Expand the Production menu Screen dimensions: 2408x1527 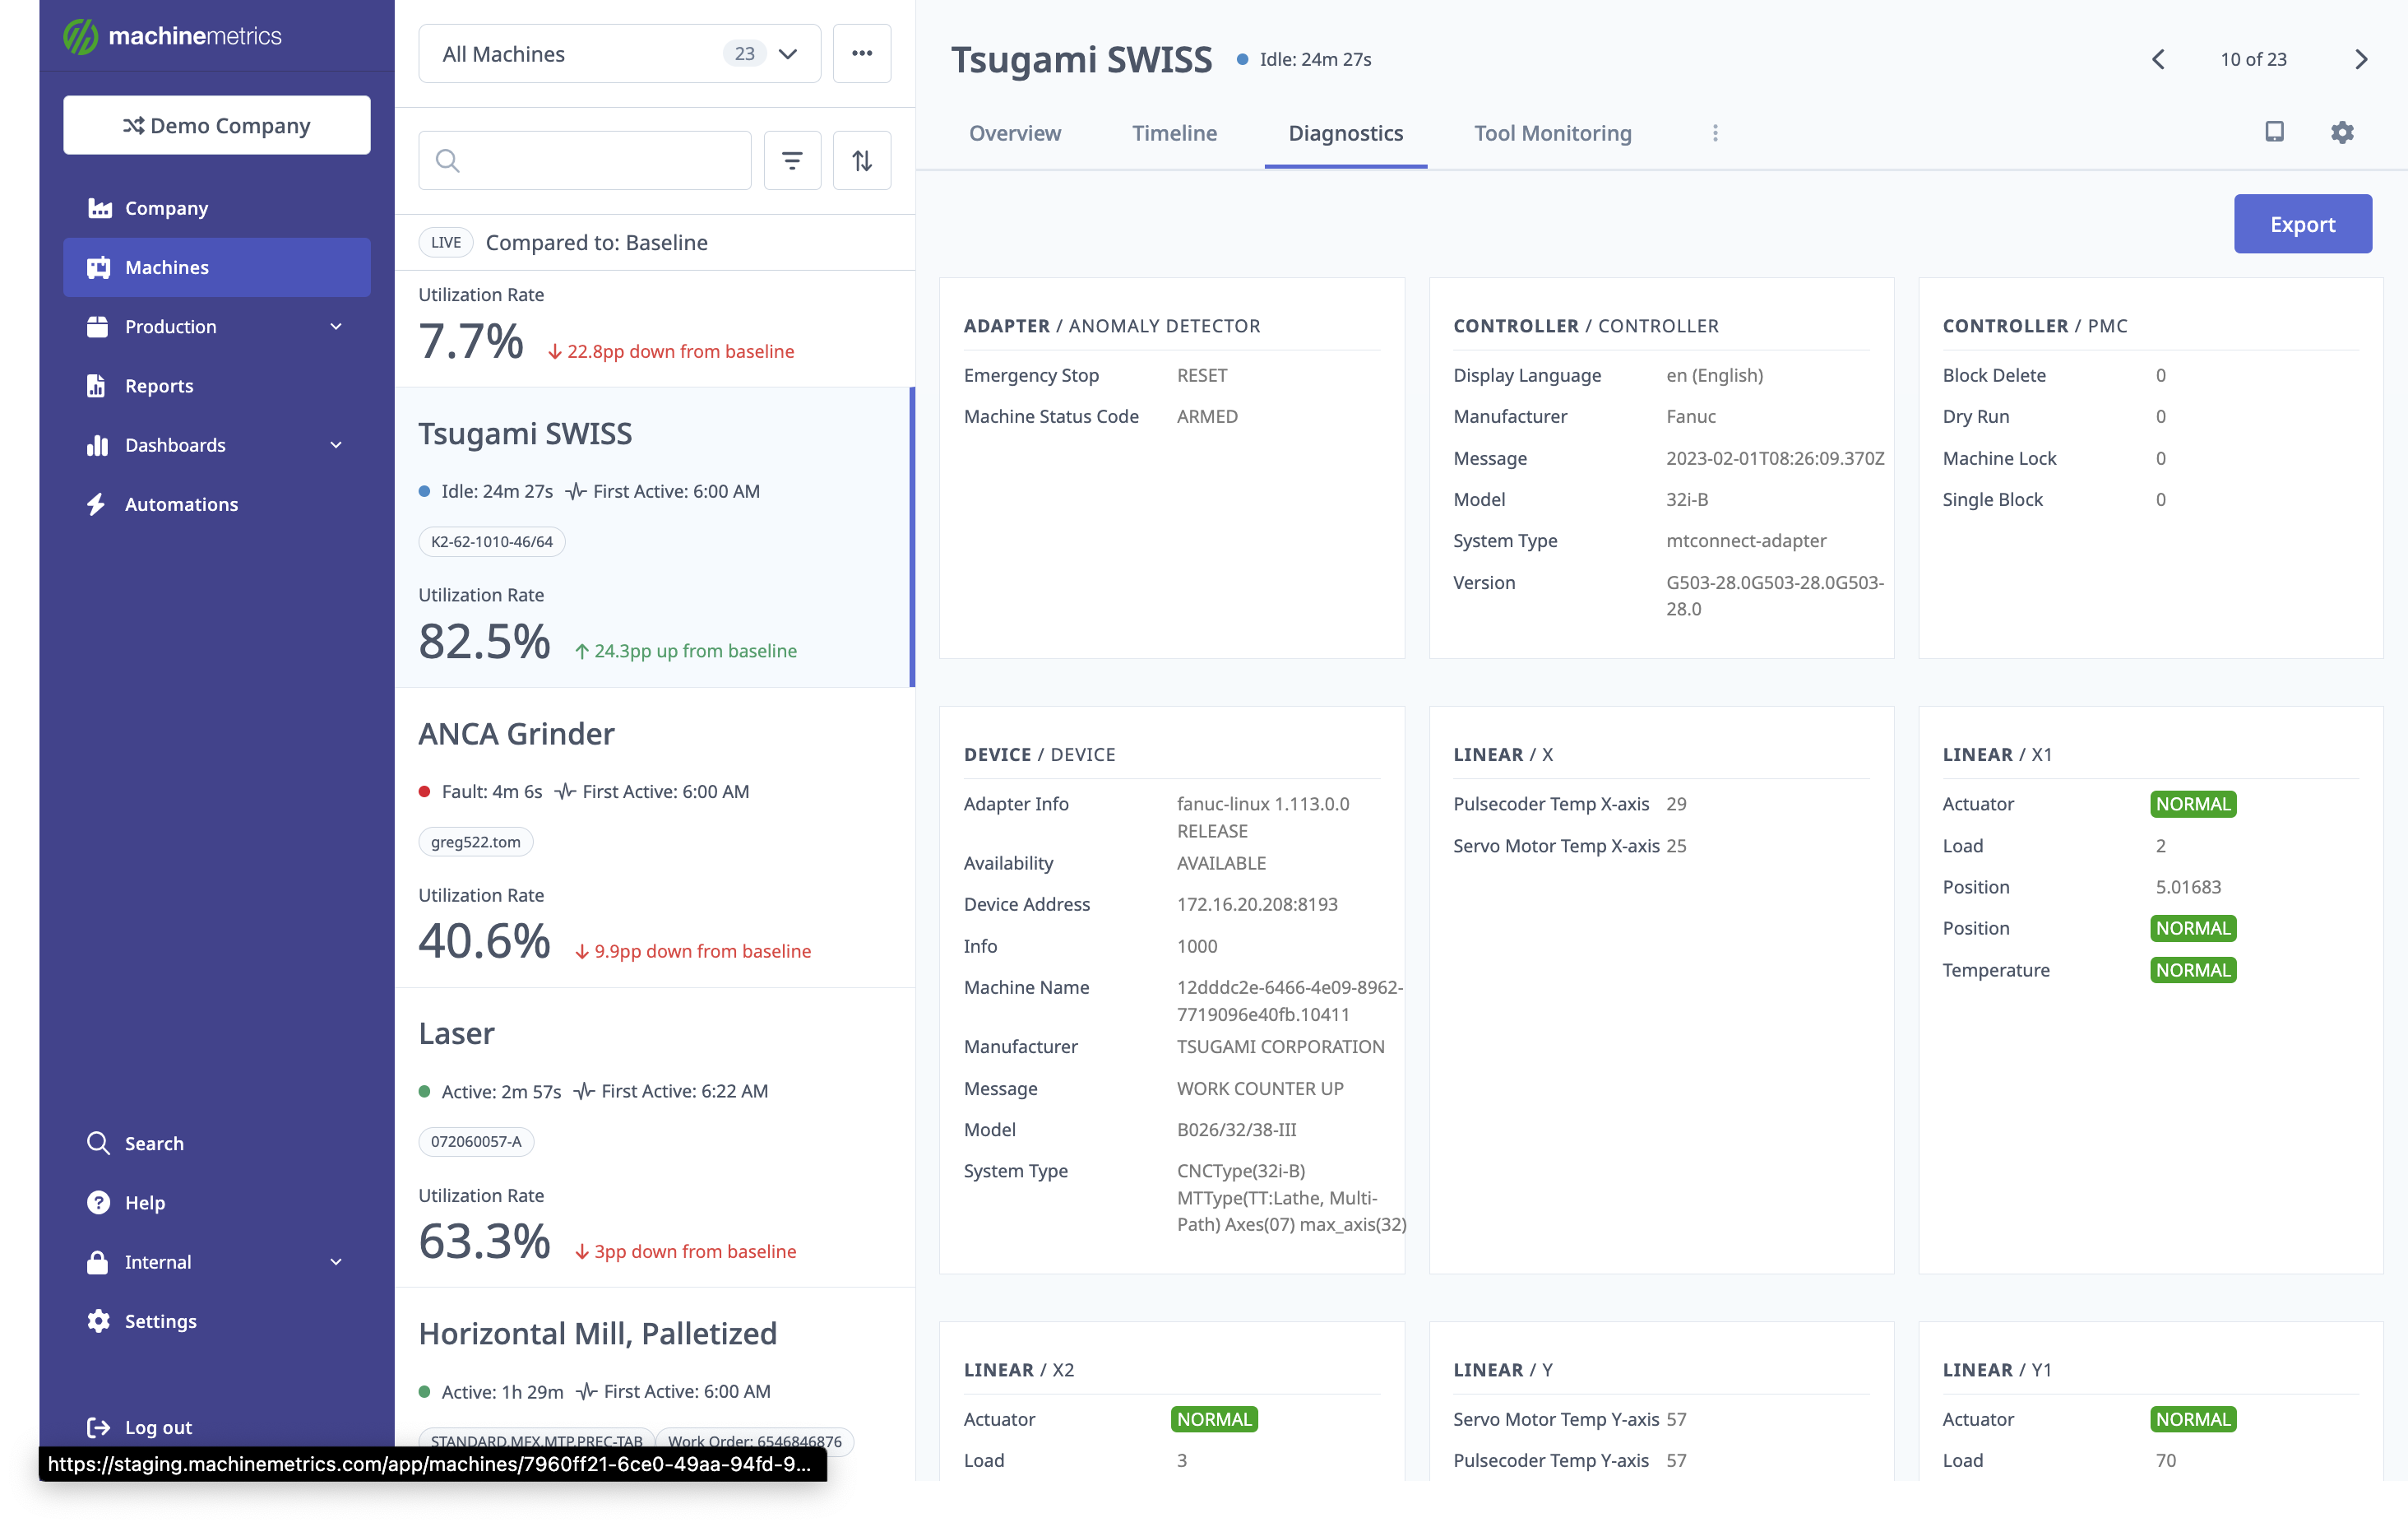tap(216, 326)
